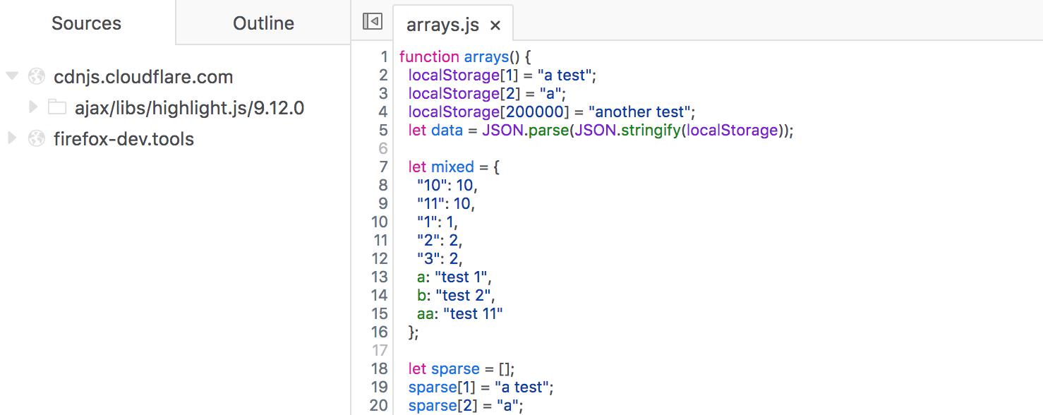Set breakpoint on line number 4

[x=383, y=112]
